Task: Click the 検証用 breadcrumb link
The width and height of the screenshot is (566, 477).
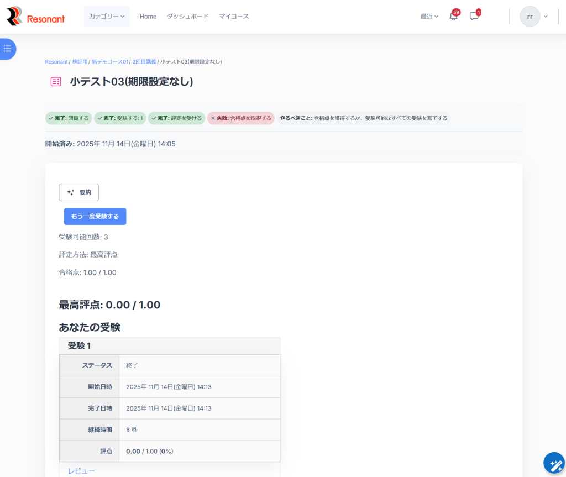Action: [x=80, y=62]
